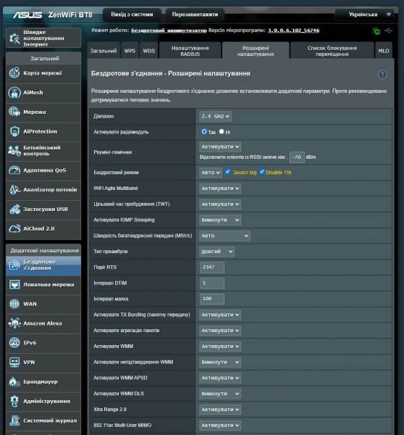The width and height of the screenshot is (404, 435).
Task: Open Target Wake Time (TWT) dropdown
Action: point(220,204)
